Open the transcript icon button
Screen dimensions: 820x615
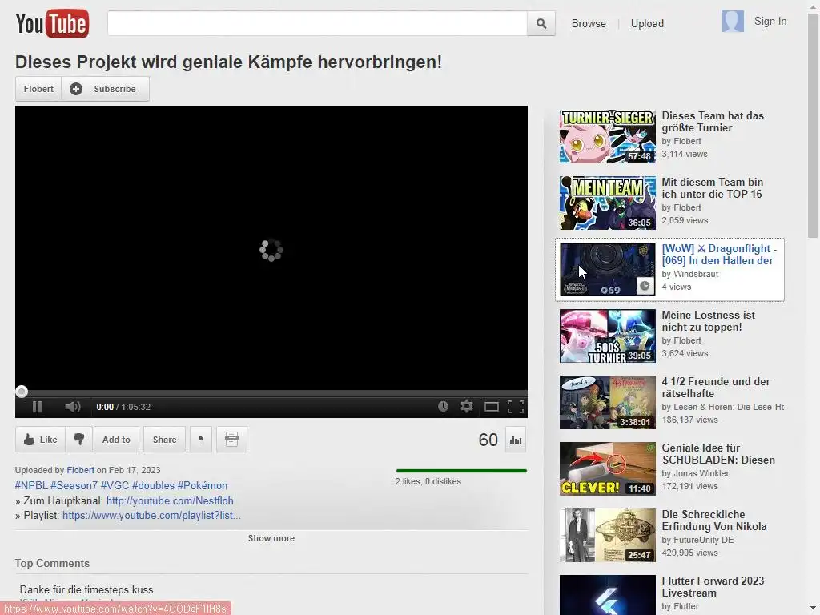pyautogui.click(x=231, y=440)
